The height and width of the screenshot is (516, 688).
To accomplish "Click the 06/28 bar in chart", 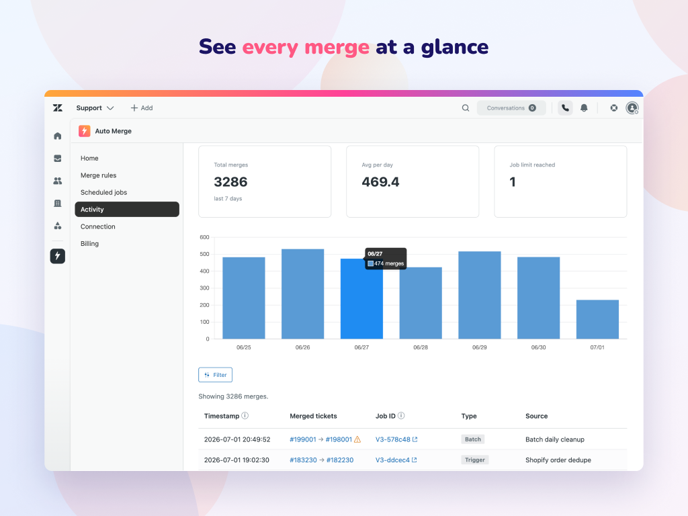I will tap(421, 303).
